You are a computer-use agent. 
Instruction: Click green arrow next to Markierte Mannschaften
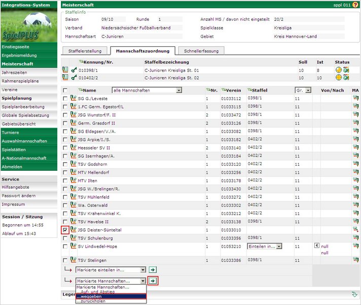click(153, 281)
